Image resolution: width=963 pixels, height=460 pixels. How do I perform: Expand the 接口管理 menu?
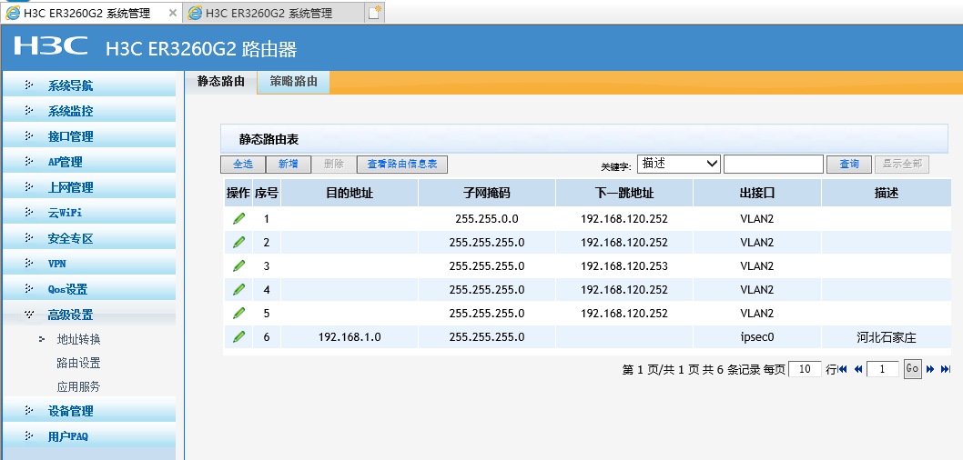coord(90,136)
